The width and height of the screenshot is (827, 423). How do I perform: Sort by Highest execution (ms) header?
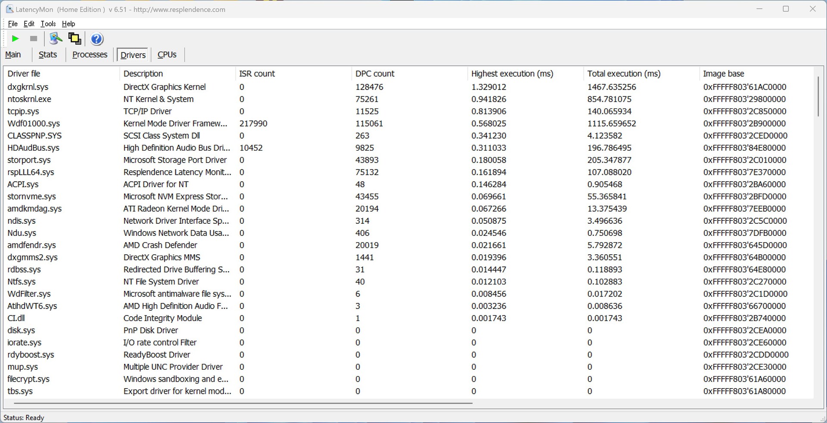[525, 74]
